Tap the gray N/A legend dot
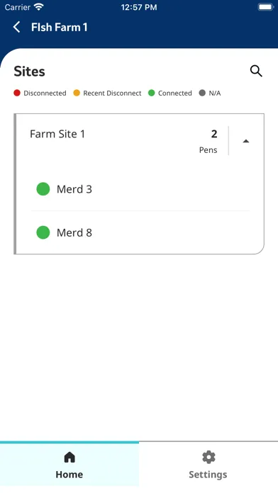This screenshot has width=278, height=493. coord(202,93)
